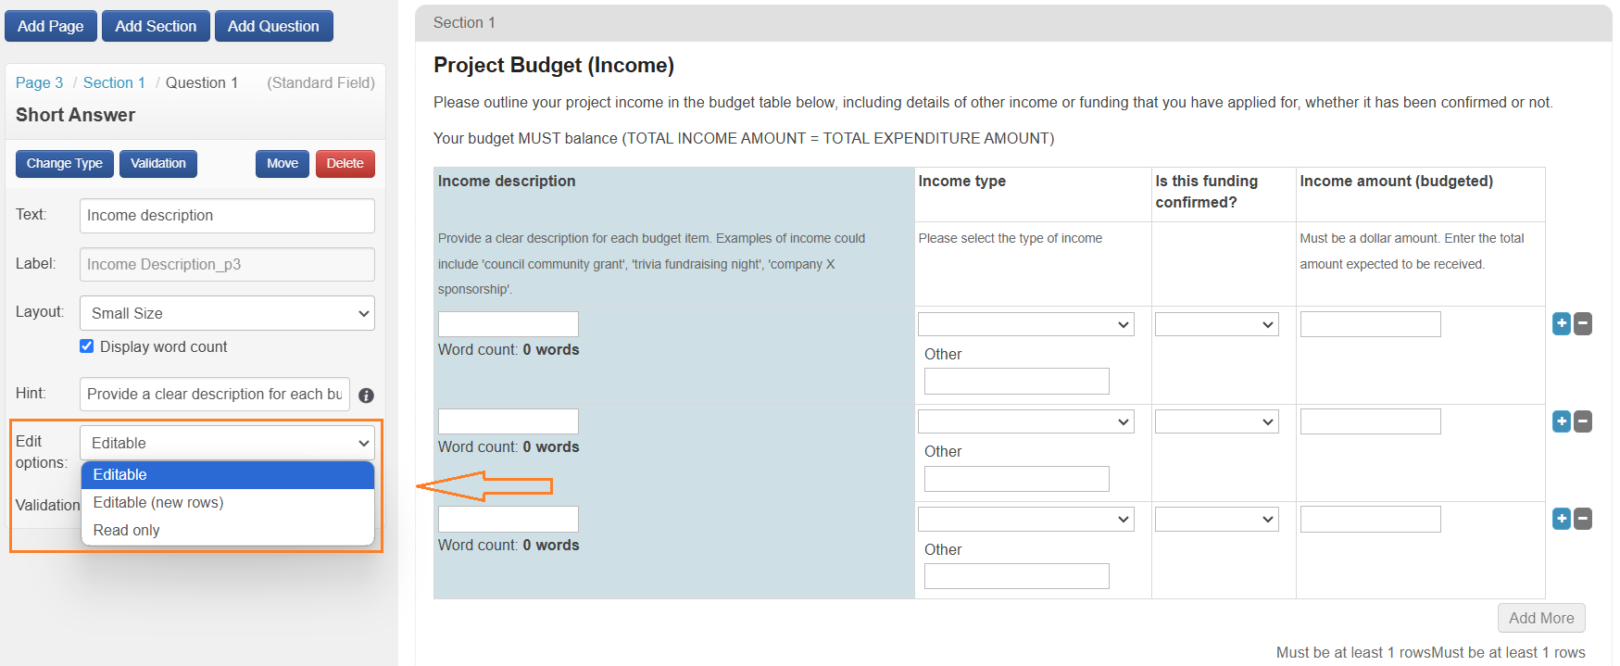Screen dimensions: 1620x666
Task: Add a row after second budget row
Action: point(1562,421)
